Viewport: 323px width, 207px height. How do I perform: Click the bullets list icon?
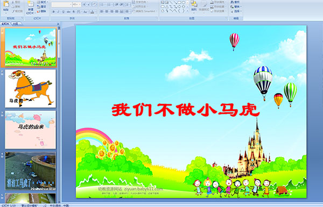[103, 4]
